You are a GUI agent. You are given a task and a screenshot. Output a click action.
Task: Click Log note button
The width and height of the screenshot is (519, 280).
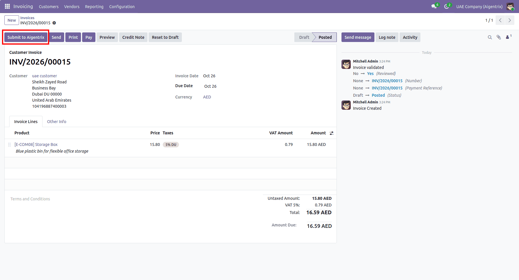click(x=387, y=37)
